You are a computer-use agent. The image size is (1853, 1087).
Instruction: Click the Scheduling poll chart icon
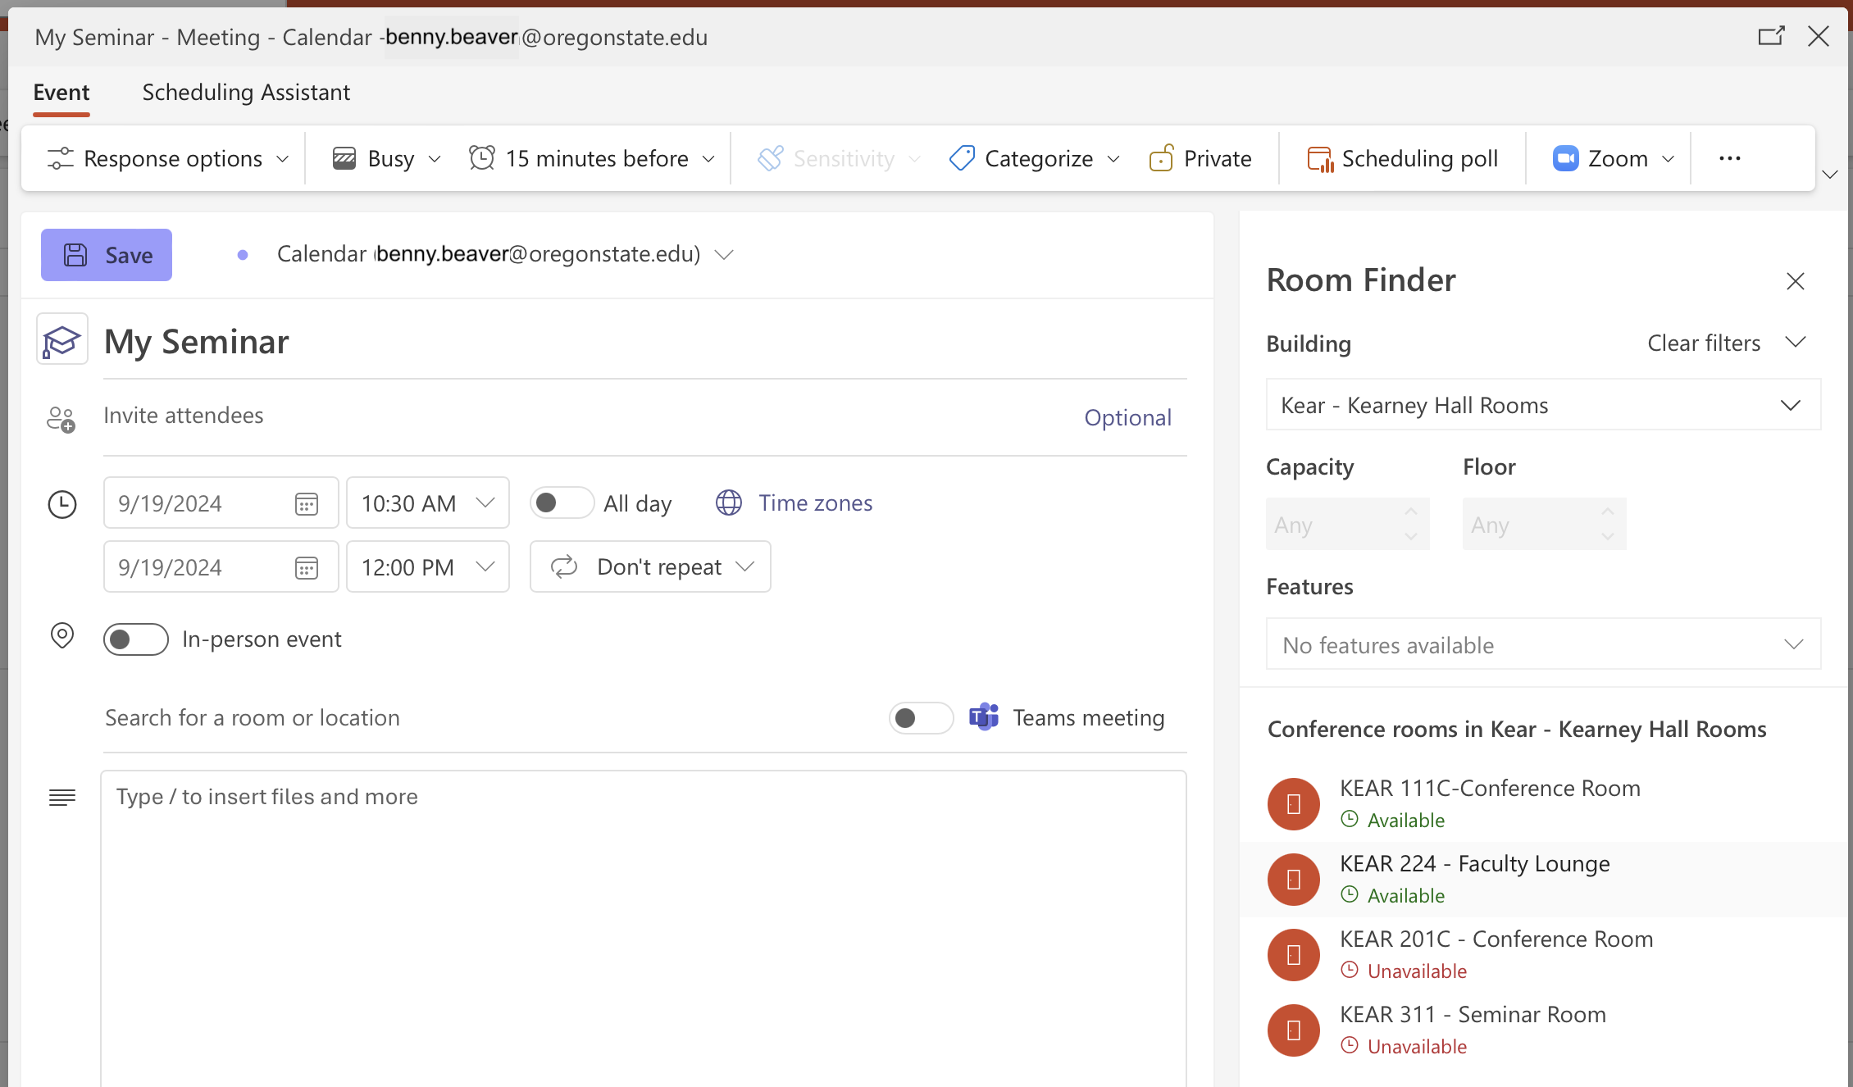[1320, 159]
